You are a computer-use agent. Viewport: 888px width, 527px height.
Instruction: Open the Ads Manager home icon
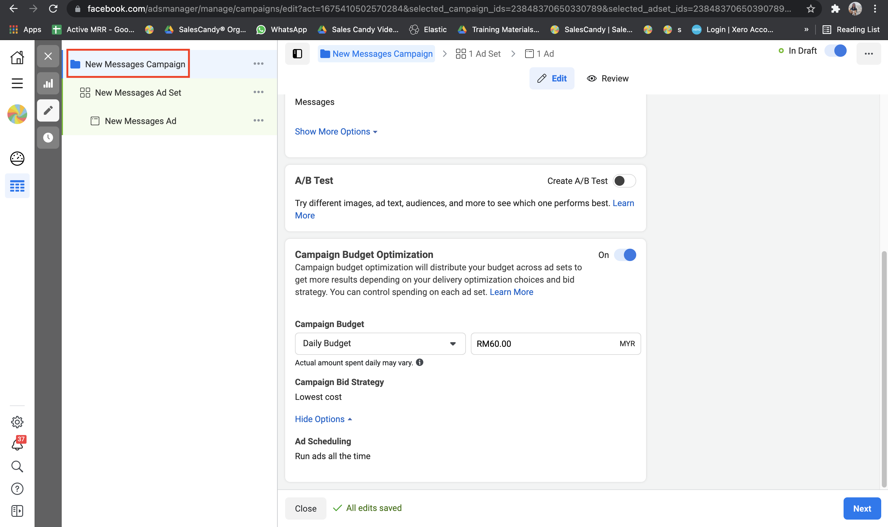click(x=17, y=57)
